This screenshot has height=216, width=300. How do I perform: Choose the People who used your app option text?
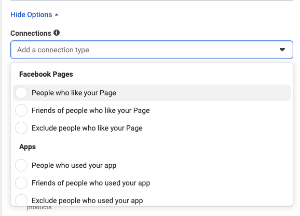(x=74, y=165)
